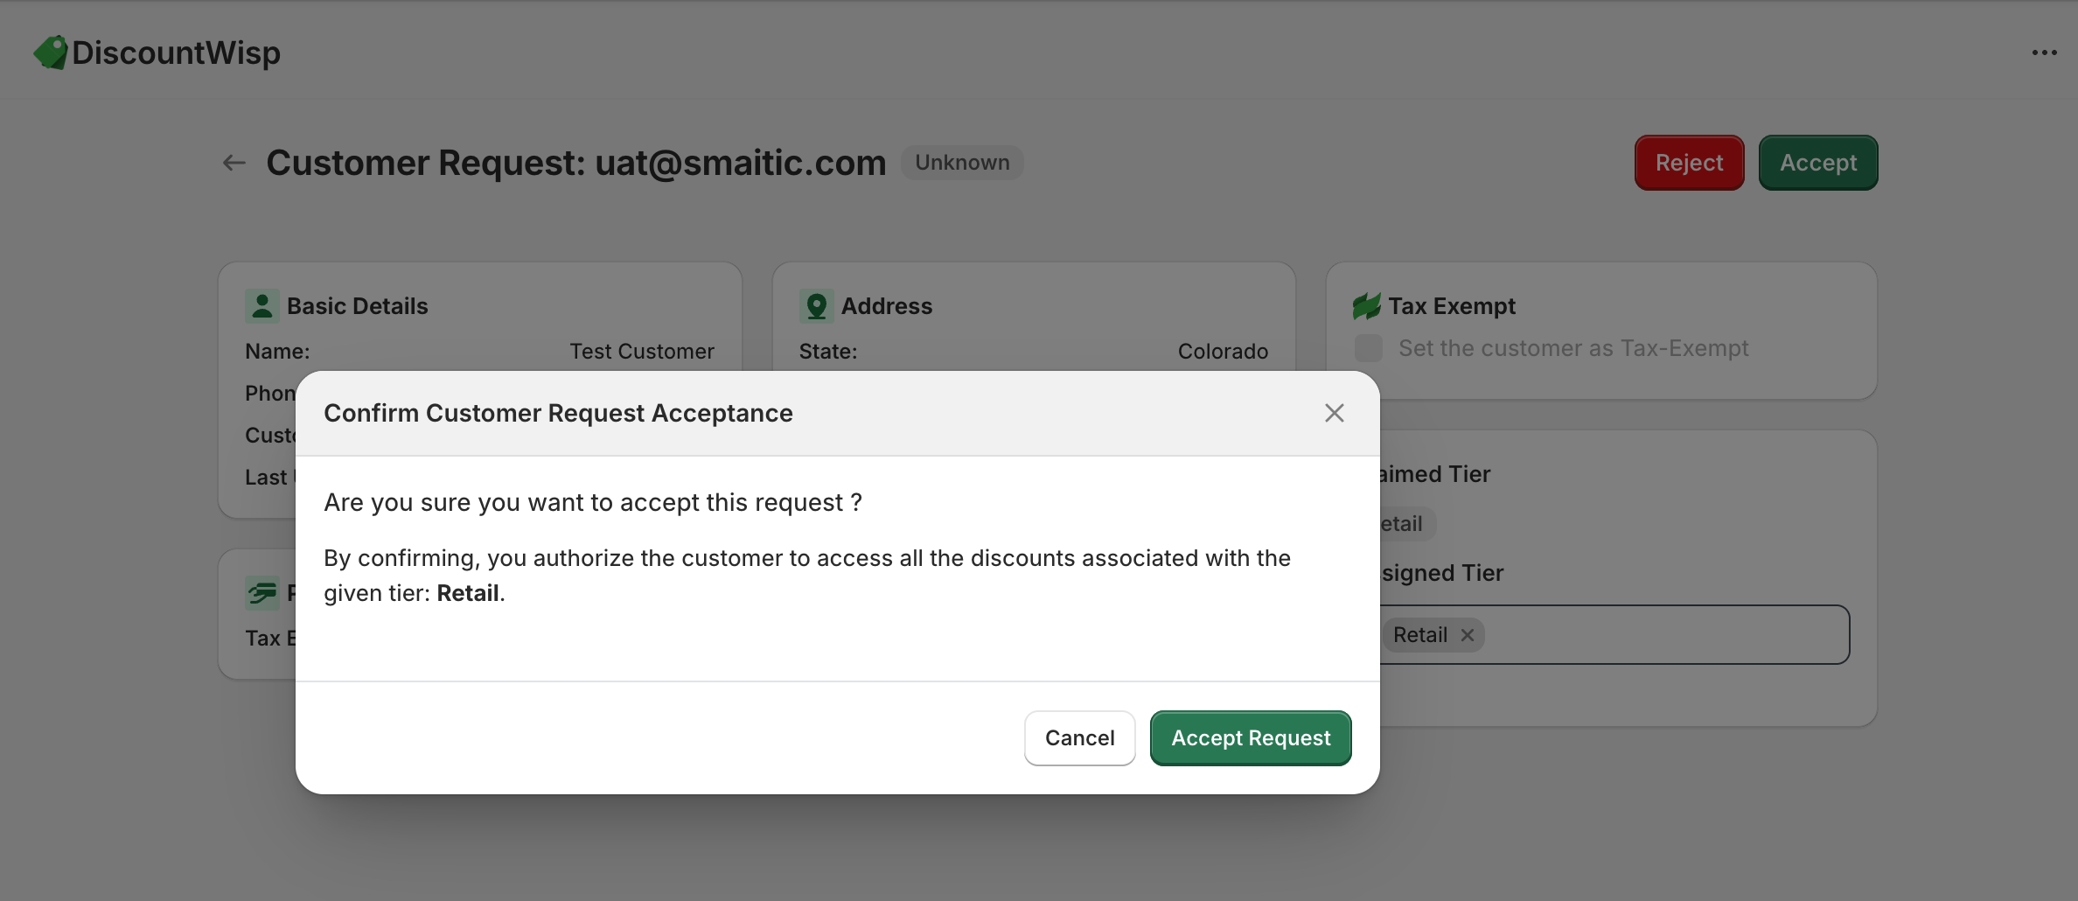
Task: Click the Colorado state value
Action: [x=1222, y=352]
